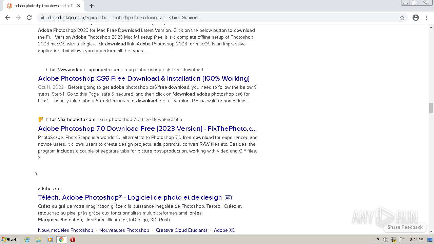Open Téléch. Adobe Photoshop ad link
This screenshot has height=244, width=434.
pyautogui.click(x=130, y=197)
